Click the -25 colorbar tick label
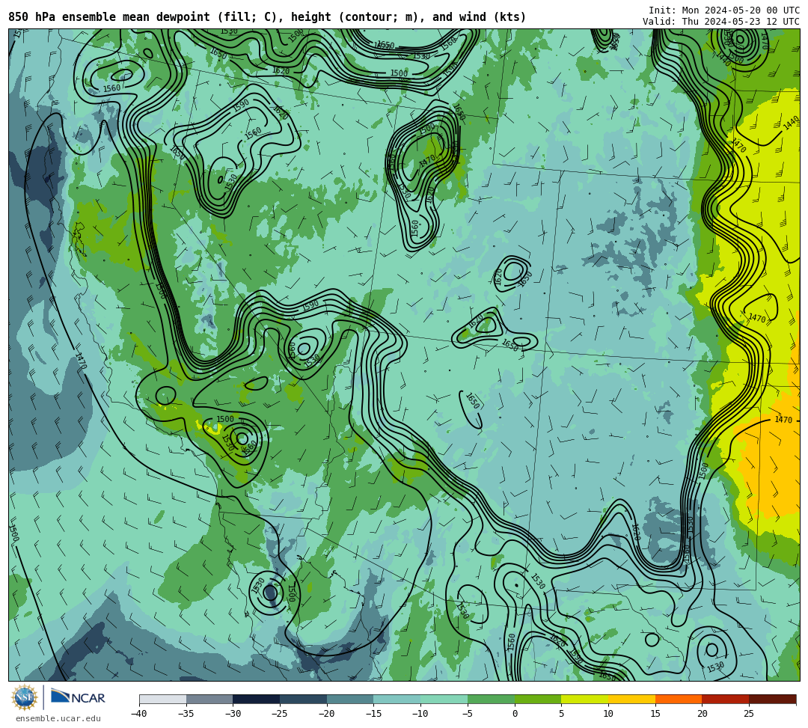 (x=279, y=714)
